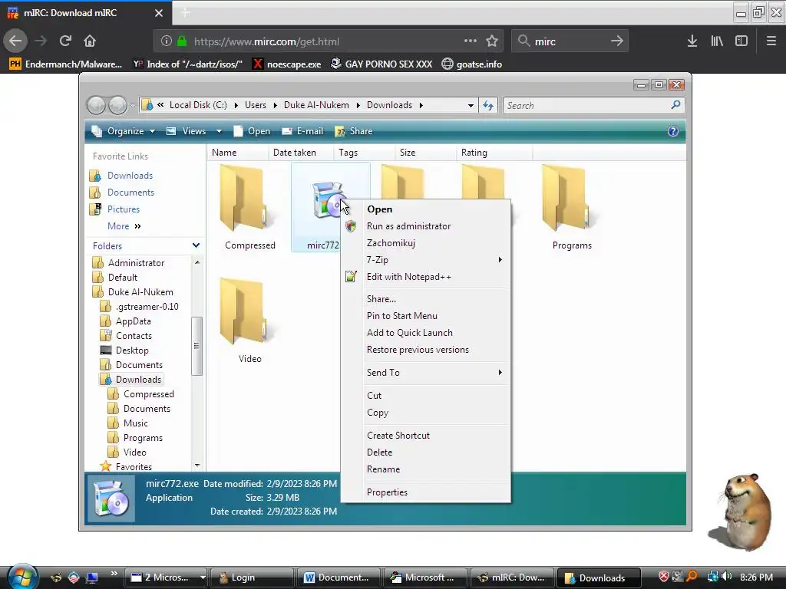This screenshot has width=786, height=589.
Task: Sort by the Name column header
Action: 236,153
